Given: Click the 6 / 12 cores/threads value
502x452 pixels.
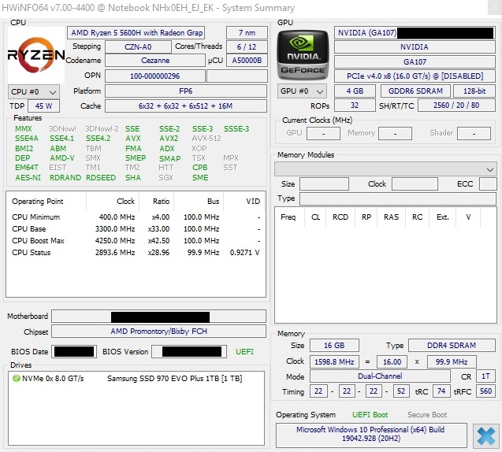Looking at the screenshot, I should pyautogui.click(x=247, y=46).
